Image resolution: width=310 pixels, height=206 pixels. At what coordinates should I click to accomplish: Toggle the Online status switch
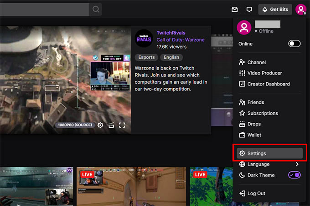pyautogui.click(x=294, y=44)
